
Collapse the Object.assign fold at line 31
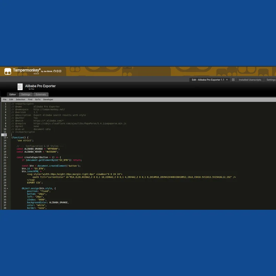(7, 188)
